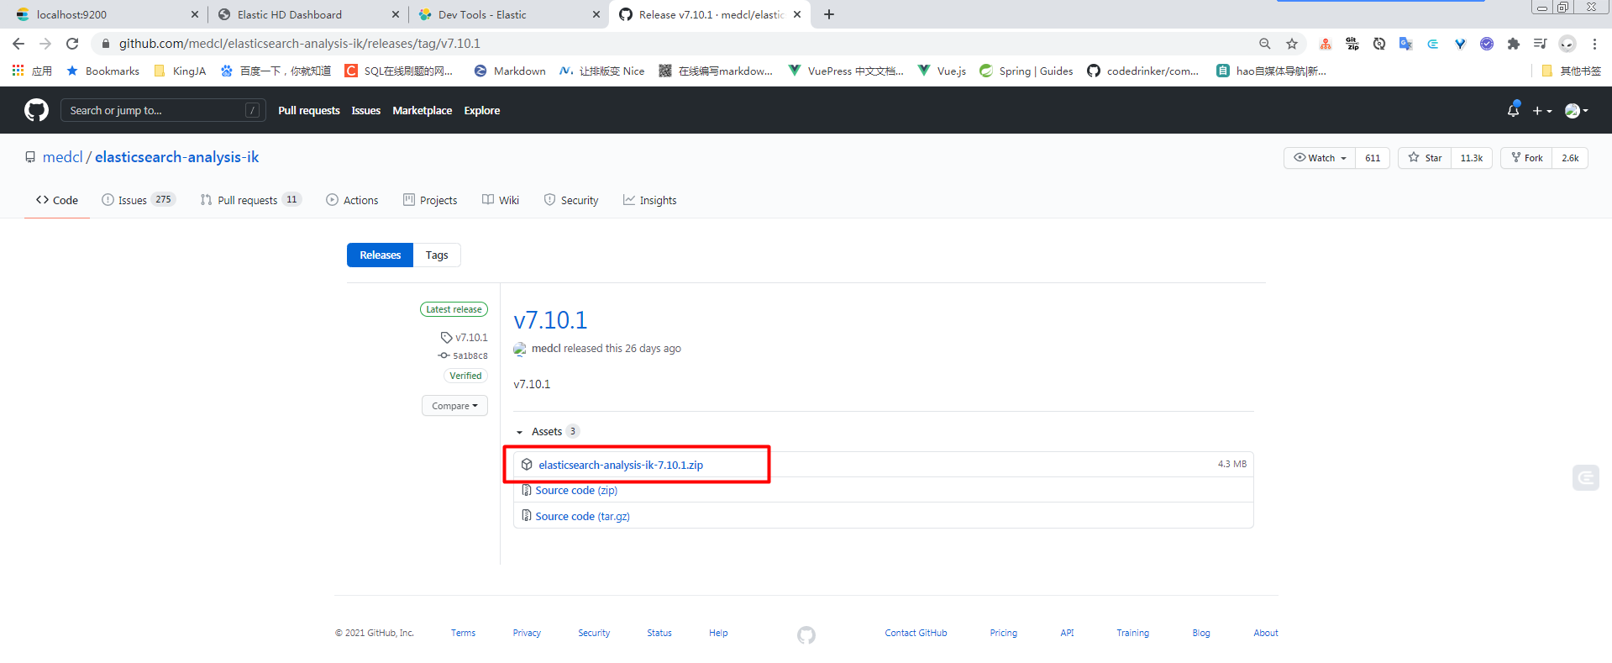Close the localhost:9200 tab
The height and width of the screenshot is (663, 1612).
click(x=195, y=14)
